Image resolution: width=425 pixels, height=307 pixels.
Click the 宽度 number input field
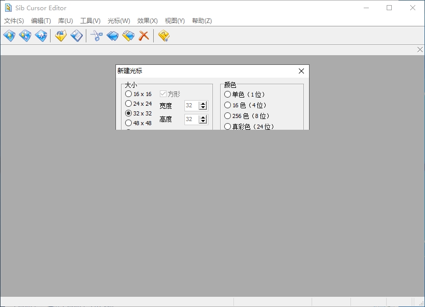tap(191, 106)
